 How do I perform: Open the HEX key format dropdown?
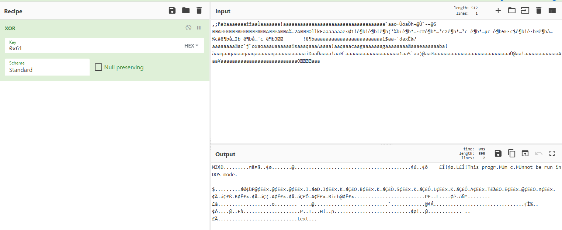pyautogui.click(x=191, y=46)
